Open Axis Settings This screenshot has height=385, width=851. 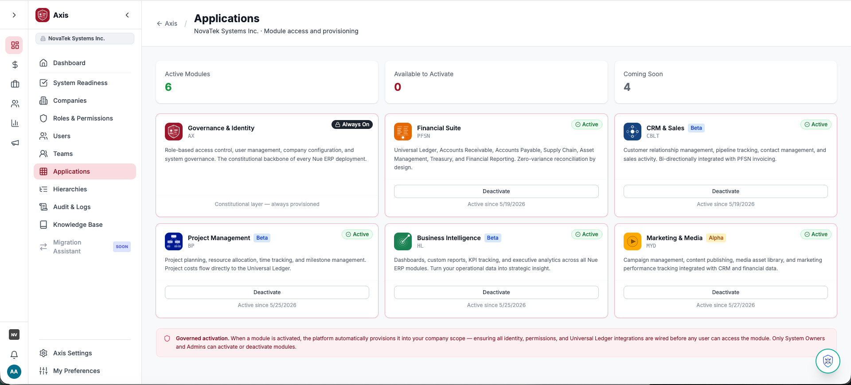pyautogui.click(x=85, y=353)
